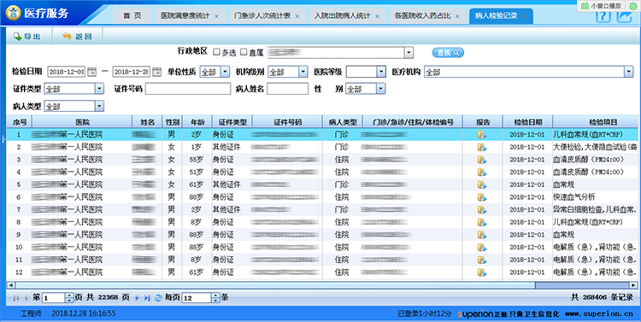Open report icon for row 12

tap(482, 272)
